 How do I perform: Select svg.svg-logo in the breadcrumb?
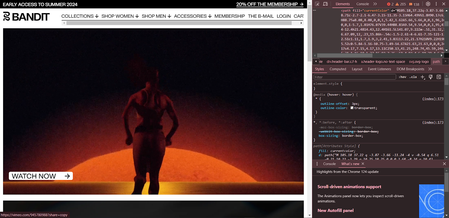tap(419, 62)
